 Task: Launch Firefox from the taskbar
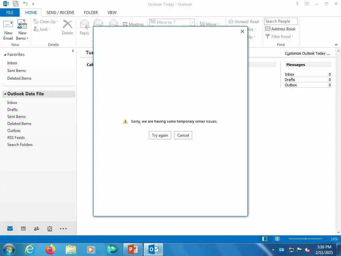click(50, 249)
